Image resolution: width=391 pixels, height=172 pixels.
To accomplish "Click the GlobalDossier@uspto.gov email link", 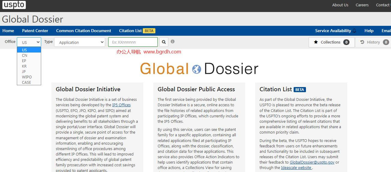I will [312, 162].
